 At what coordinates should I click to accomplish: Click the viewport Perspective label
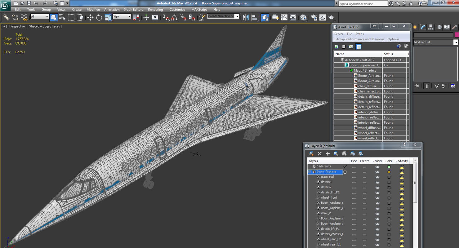click(17, 26)
